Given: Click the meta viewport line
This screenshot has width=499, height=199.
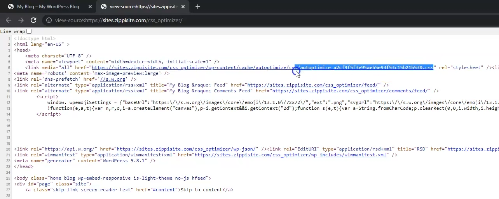Looking at the screenshot, I should tap(122, 62).
